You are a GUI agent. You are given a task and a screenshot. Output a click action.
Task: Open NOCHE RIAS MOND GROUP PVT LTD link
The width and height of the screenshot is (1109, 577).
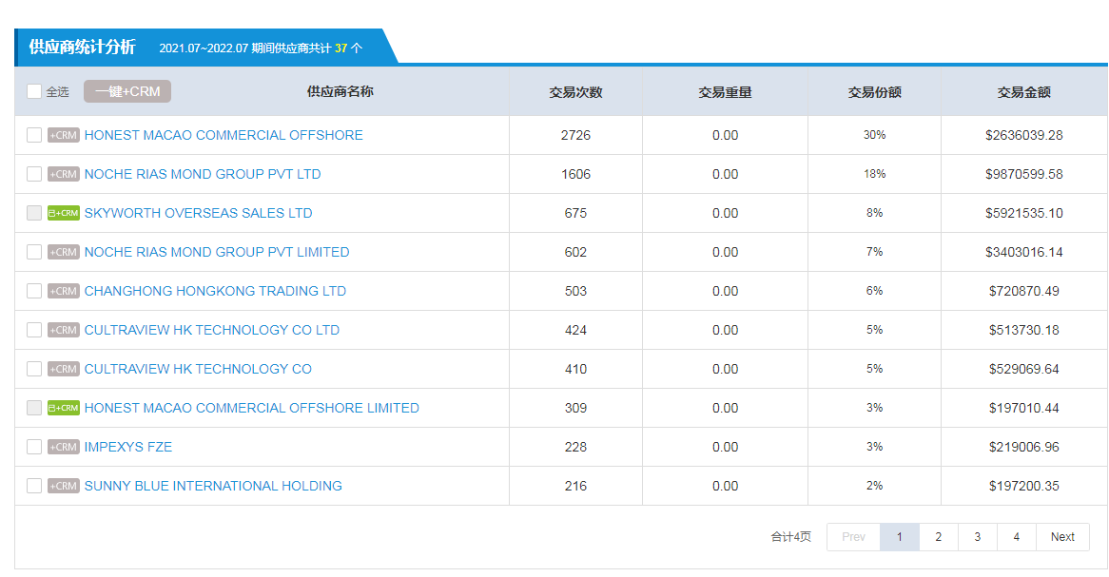pyautogui.click(x=203, y=174)
